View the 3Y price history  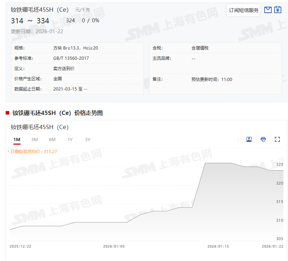click(x=88, y=140)
